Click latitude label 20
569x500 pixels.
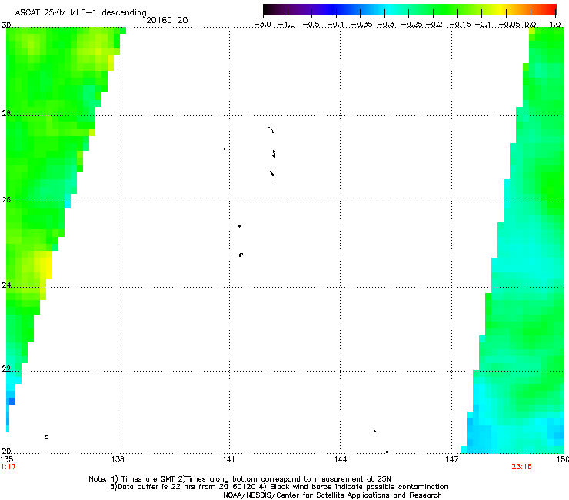click(6, 451)
